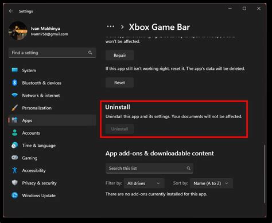Open Time & language globe icon
The image size is (272, 223).
15,145
